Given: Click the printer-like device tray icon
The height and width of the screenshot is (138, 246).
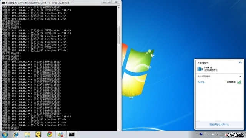Looking at the screenshot, I should click(x=197, y=134).
